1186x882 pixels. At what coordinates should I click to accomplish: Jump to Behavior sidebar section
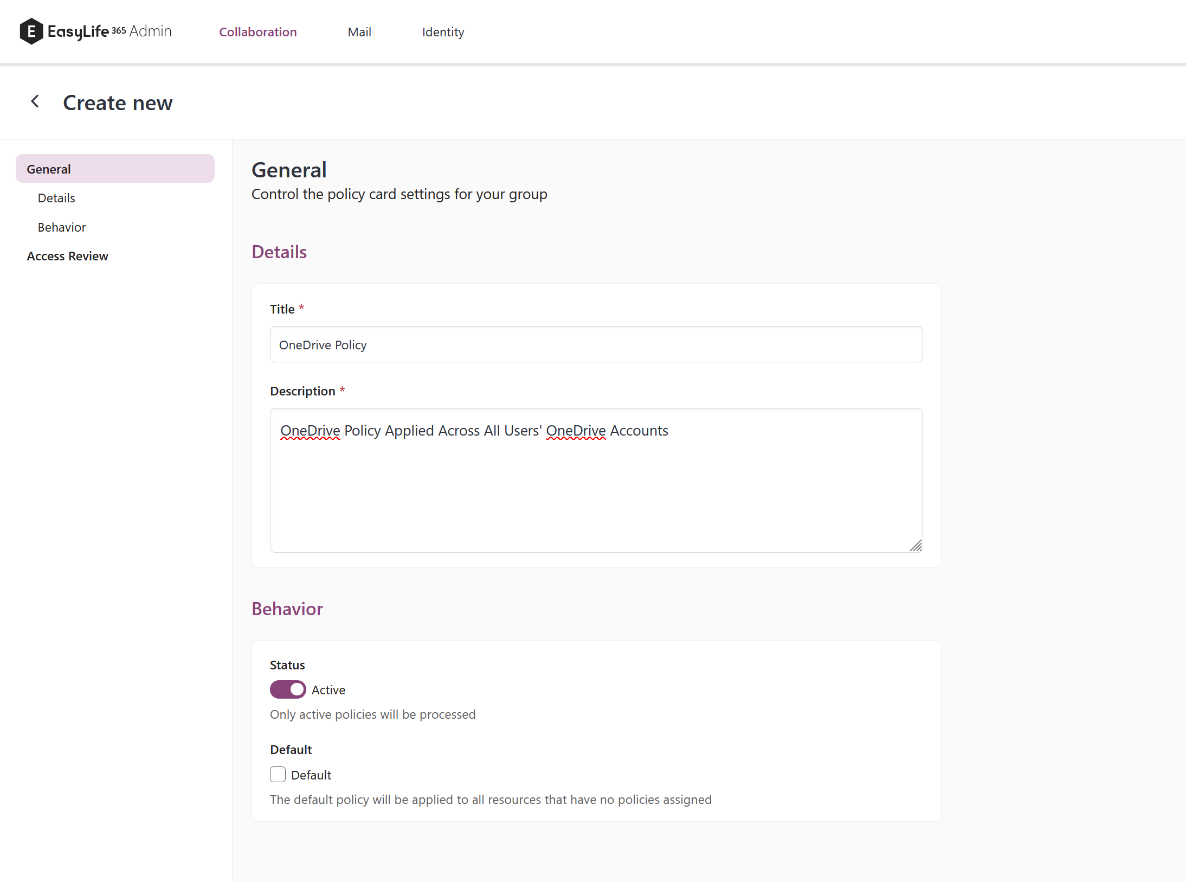62,227
